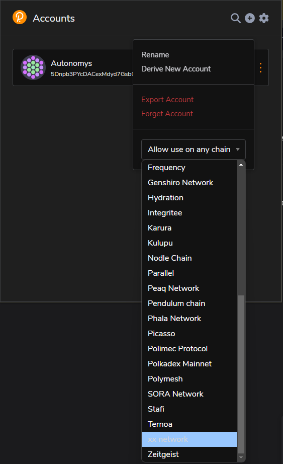The width and height of the screenshot is (283, 464).
Task: Click the orange Polkadot logo icon
Action: [x=20, y=17]
